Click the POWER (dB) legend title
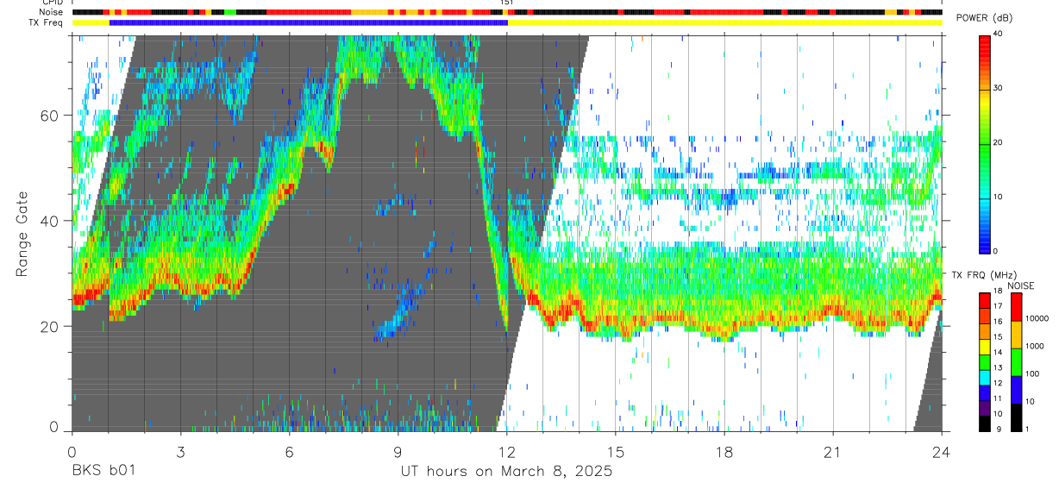This screenshot has height=489, width=1059. (x=985, y=19)
